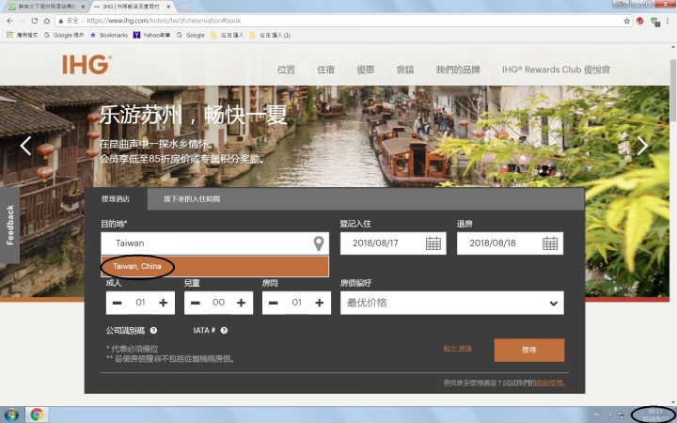677x423 pixels.
Task: Click the IHG logo
Action: [x=87, y=65]
